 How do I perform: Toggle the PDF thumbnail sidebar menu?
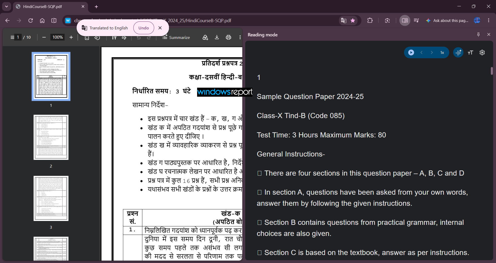[x=12, y=37]
